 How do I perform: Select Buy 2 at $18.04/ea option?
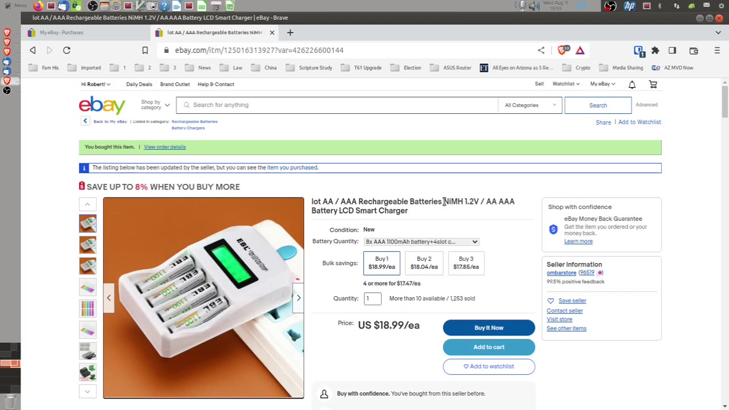(x=424, y=263)
